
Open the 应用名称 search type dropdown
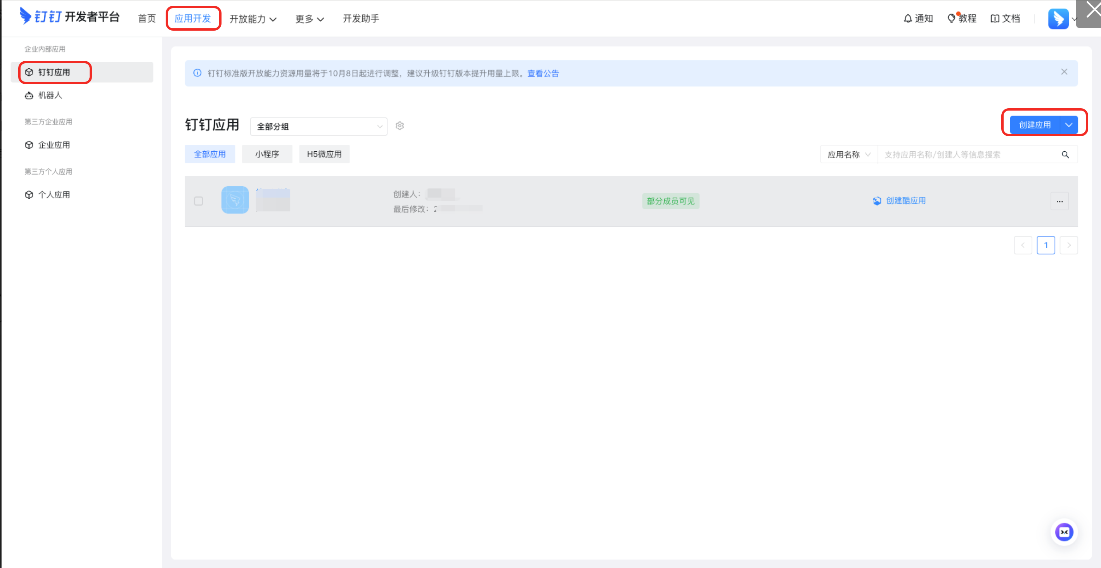click(x=848, y=155)
